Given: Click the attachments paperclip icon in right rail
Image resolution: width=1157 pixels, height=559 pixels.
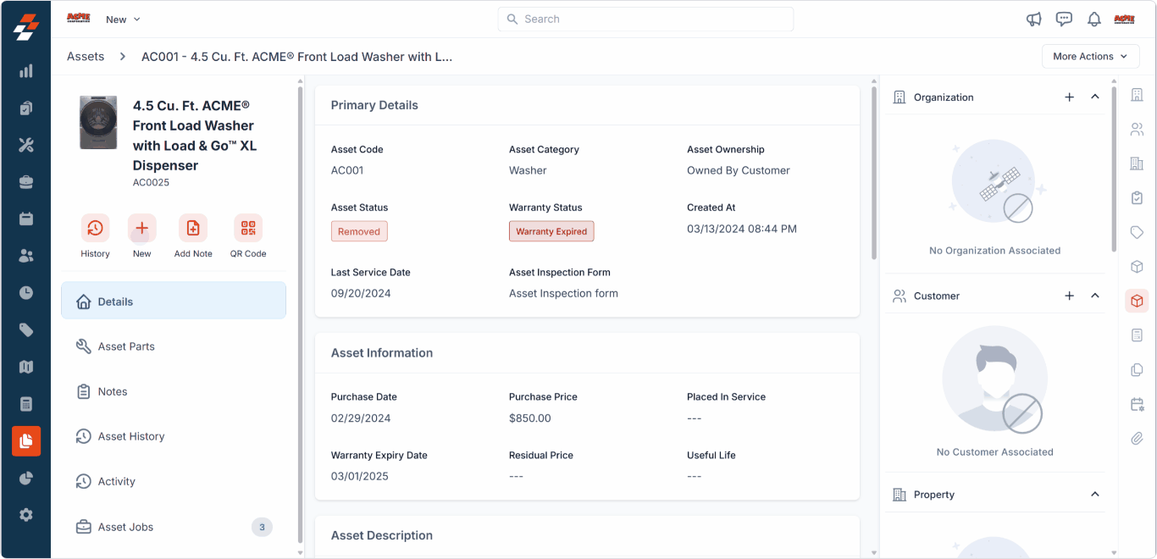Looking at the screenshot, I should [x=1138, y=439].
